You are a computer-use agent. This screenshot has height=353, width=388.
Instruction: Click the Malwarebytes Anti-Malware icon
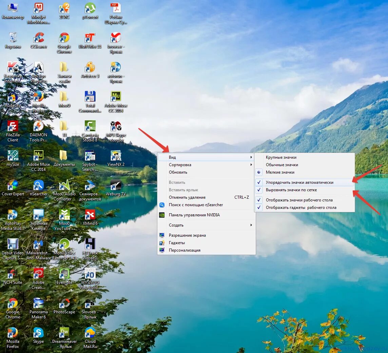pyautogui.click(x=38, y=249)
